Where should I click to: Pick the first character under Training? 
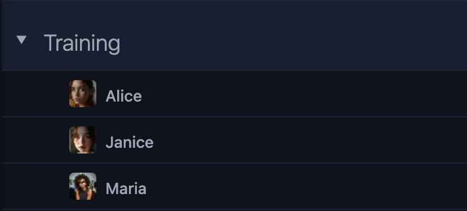234,94
